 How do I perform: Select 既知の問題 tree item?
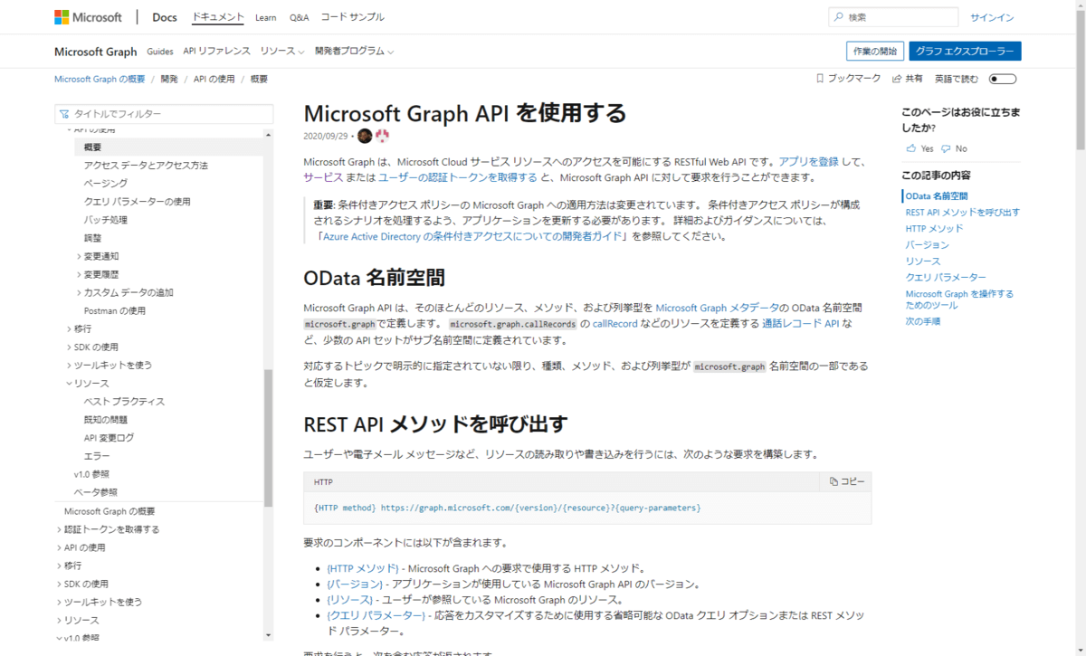(105, 419)
